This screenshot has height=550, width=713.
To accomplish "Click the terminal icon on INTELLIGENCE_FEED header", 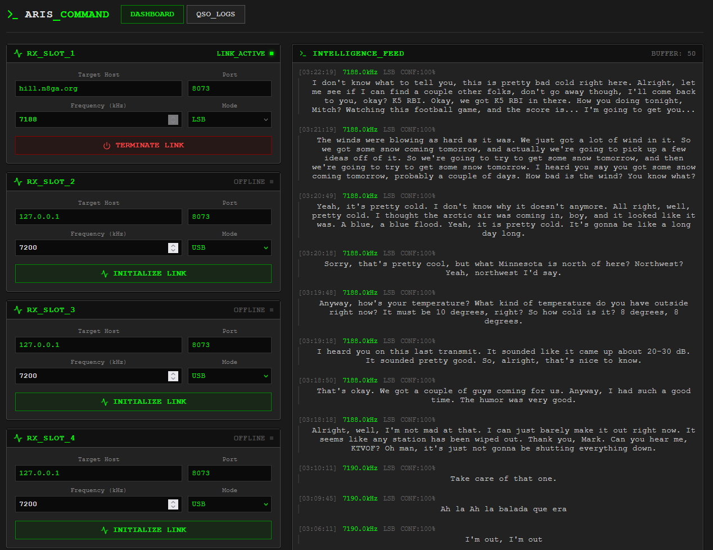I will point(303,53).
